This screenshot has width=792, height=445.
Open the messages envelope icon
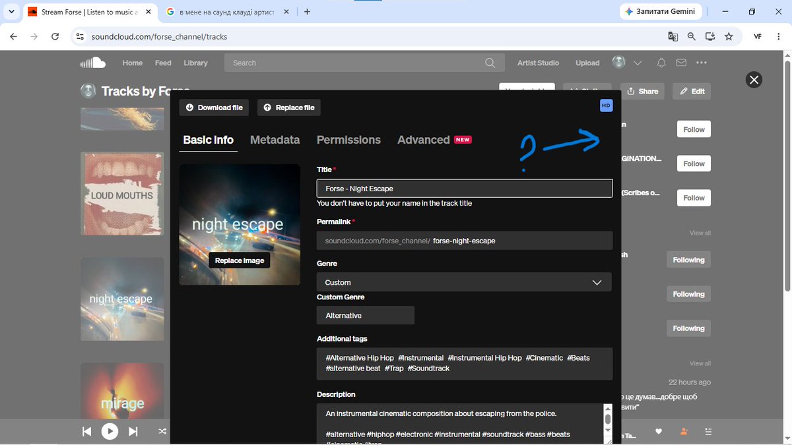[681, 63]
